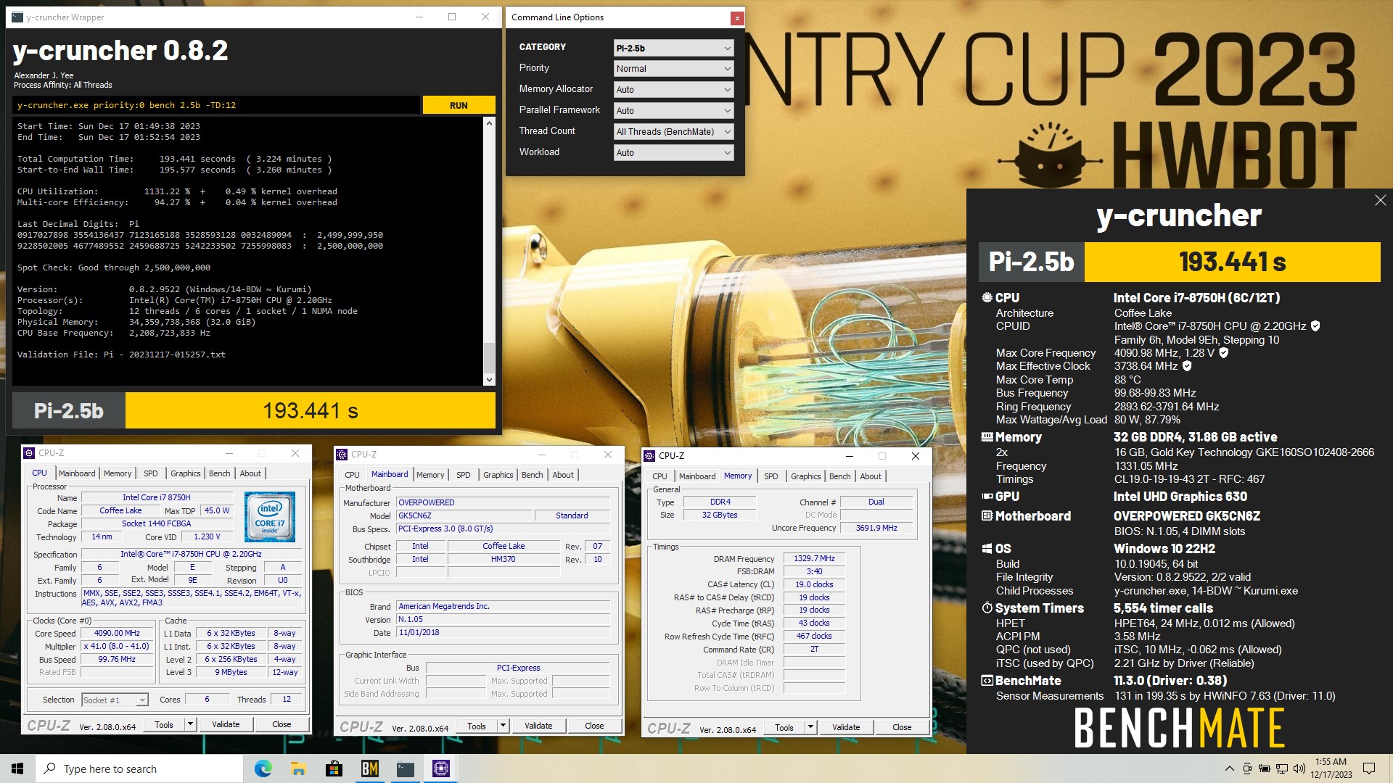This screenshot has width=1393, height=783.
Task: Click the shield icon beside Max Effective Clock
Action: point(1187,366)
